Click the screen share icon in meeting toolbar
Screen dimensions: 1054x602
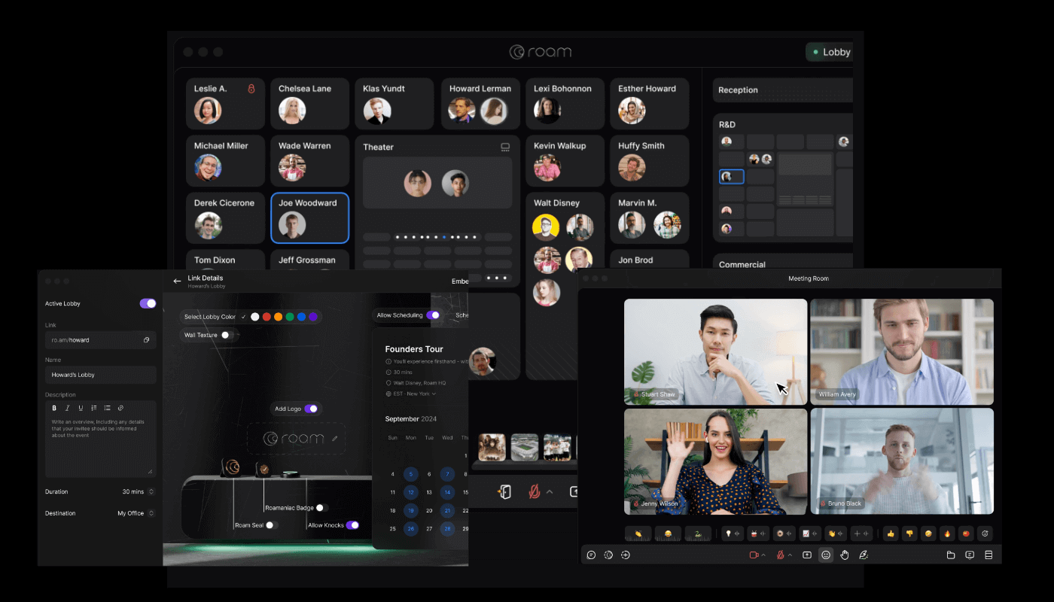tap(806, 555)
